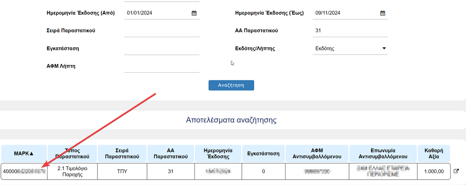Screen dimensions: 466x185
Task: Open calendar picker for Ημερομηνία Έκδοσης (Έως)
Action: click(x=383, y=13)
